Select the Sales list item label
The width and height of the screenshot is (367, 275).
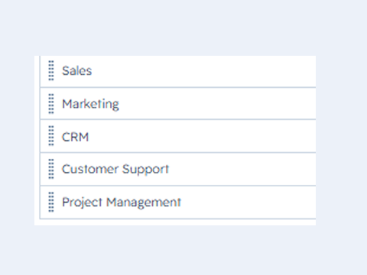click(x=77, y=71)
